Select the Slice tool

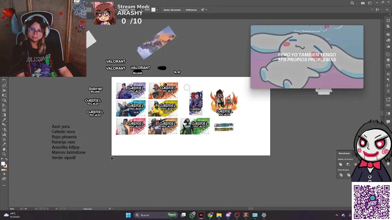(x=4, y=144)
